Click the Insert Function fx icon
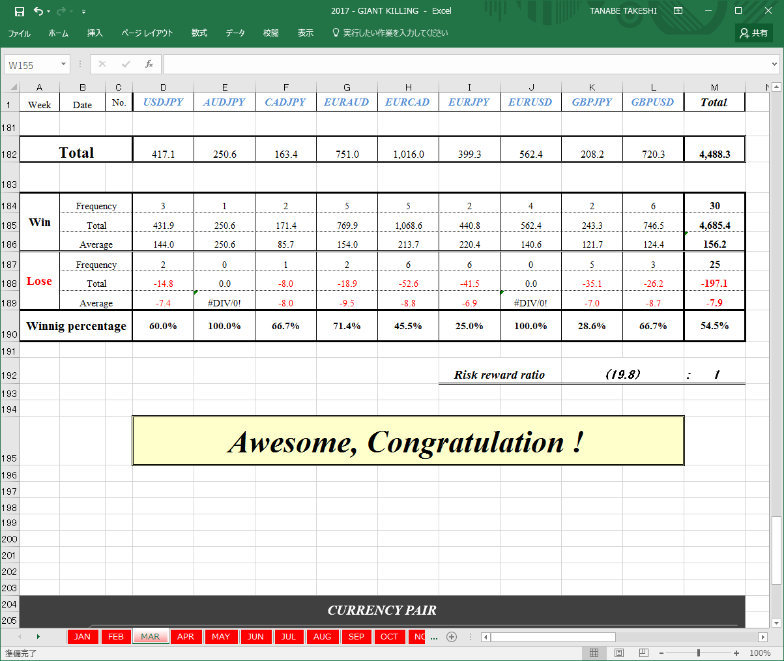This screenshot has width=784, height=661. 149,64
